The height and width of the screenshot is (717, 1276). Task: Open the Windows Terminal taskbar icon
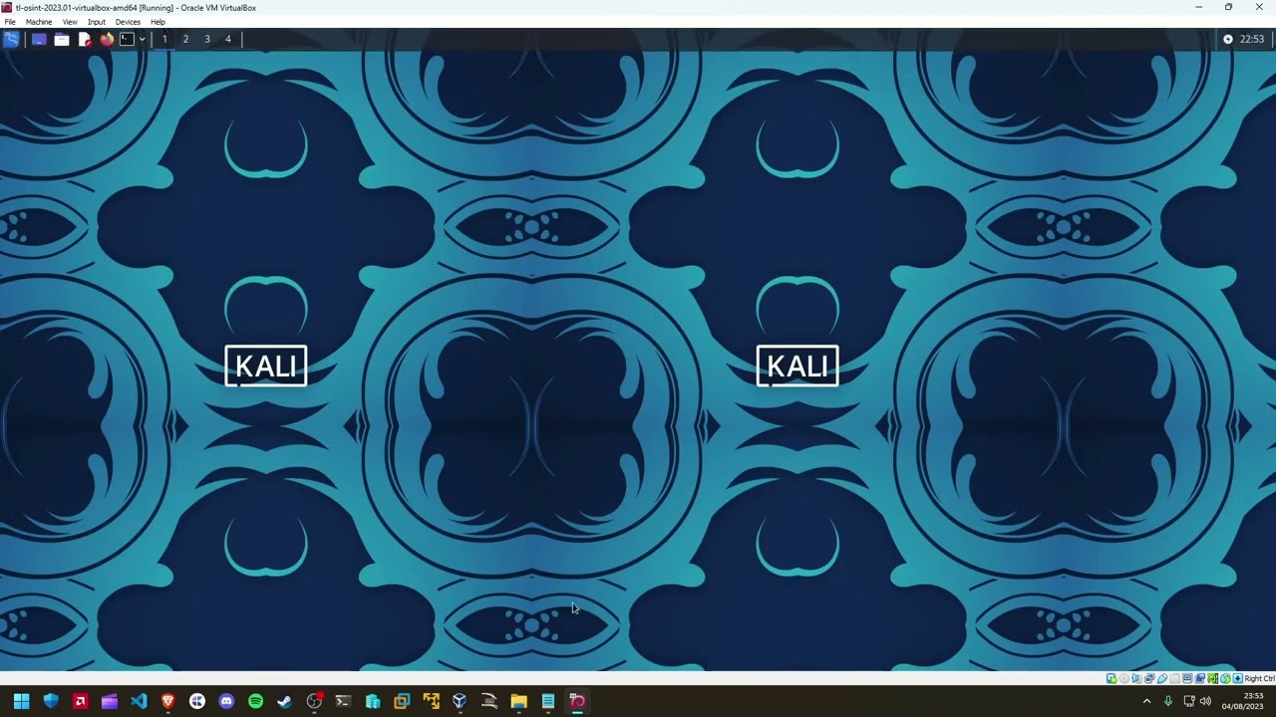[343, 701]
